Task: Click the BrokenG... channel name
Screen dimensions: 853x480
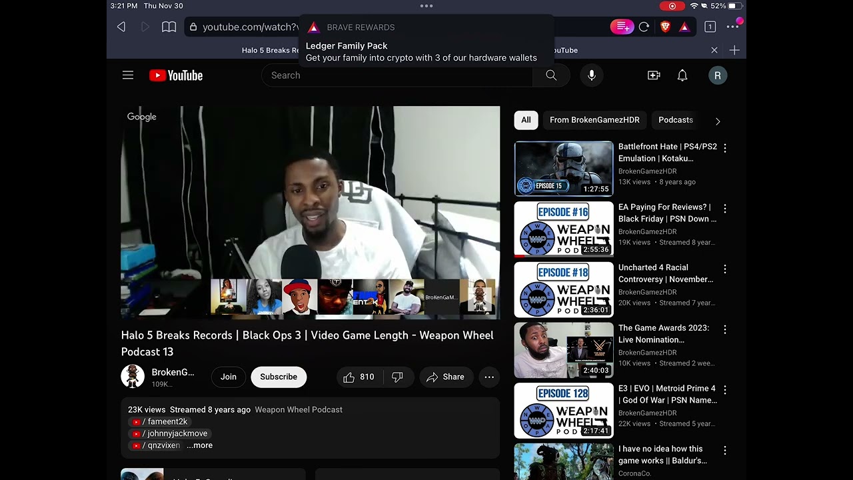Action: click(173, 372)
